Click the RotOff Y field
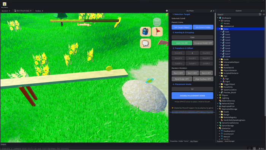Viewport: 266px width, 150px height. pyautogui.click(x=192, y=58)
